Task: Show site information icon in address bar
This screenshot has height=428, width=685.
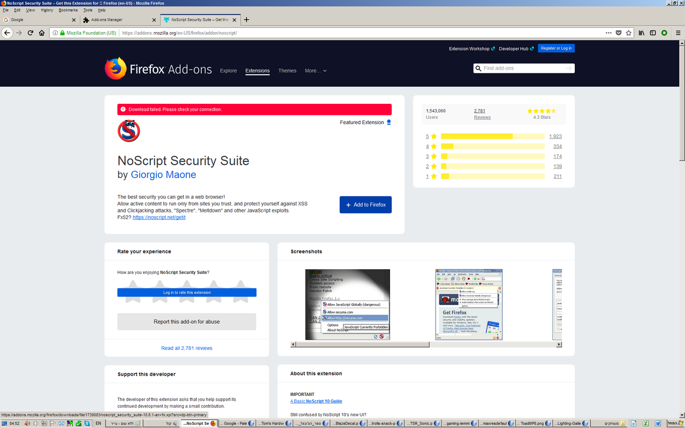Action: tap(56, 33)
